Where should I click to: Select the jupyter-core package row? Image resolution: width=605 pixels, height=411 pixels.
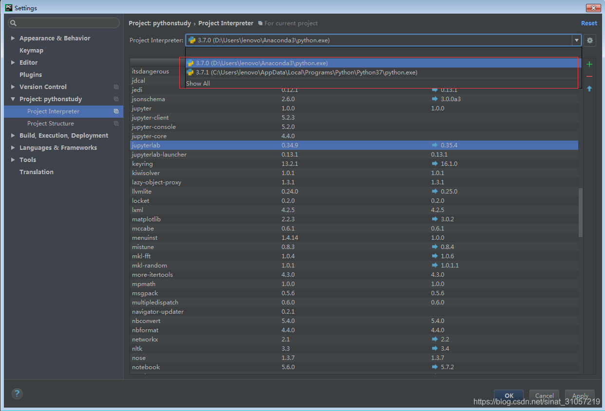(354, 136)
